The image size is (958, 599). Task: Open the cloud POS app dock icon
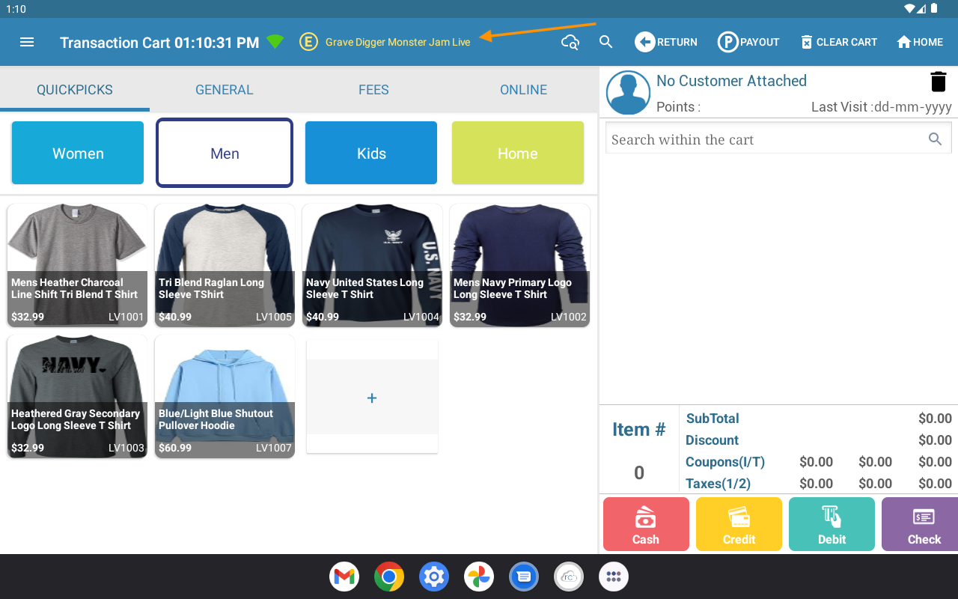569,577
